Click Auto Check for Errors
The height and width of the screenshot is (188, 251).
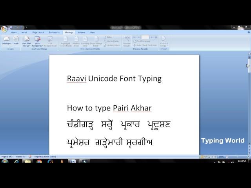pos(145,45)
